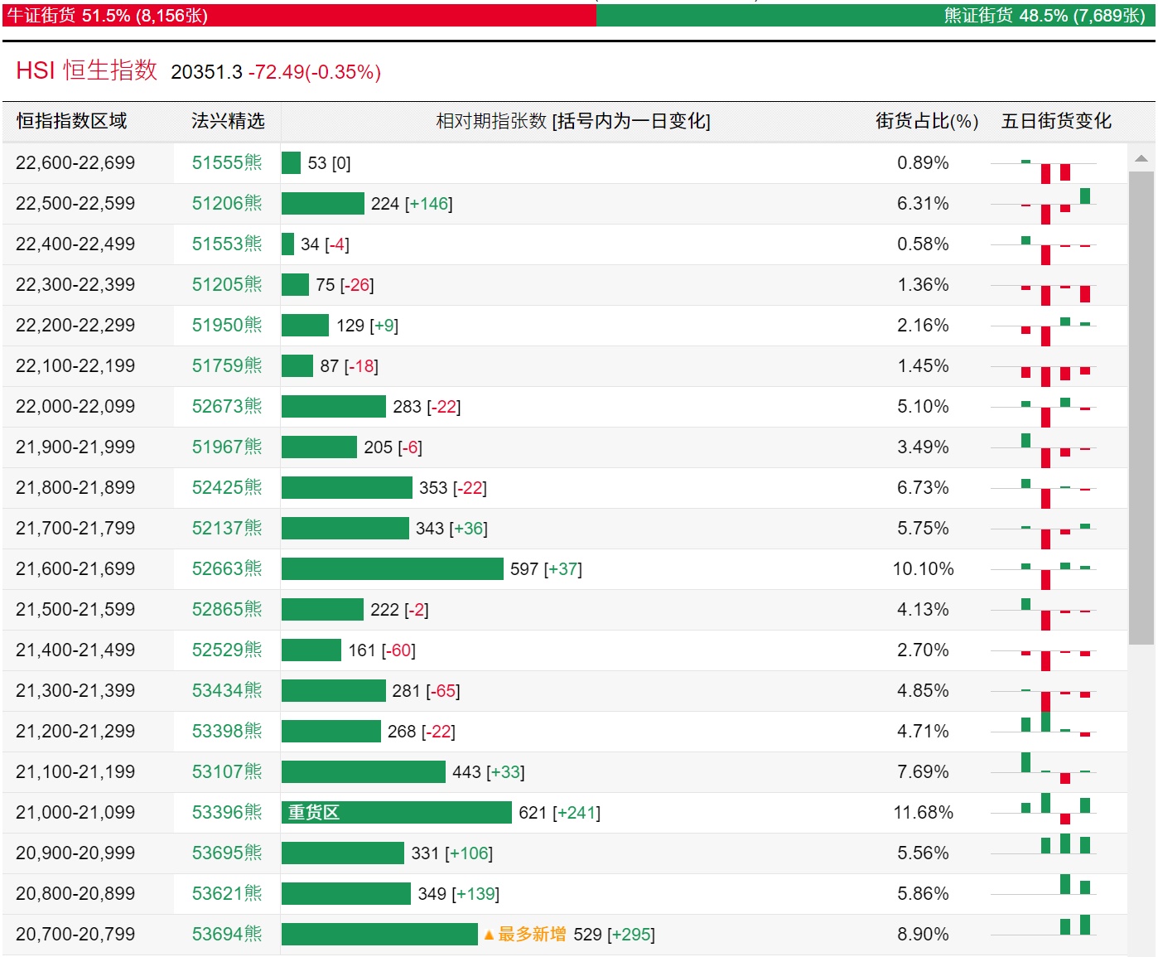Click the index value 20351.3
1158x957 pixels.
(x=207, y=72)
